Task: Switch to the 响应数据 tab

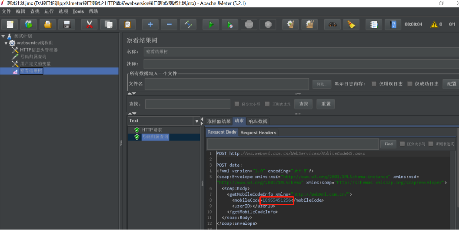Action: coord(258,121)
